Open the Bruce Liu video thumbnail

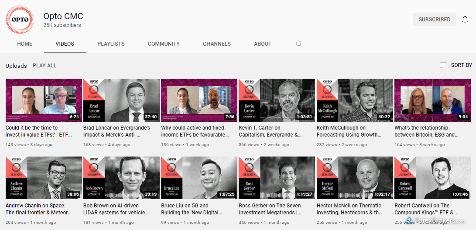(x=199, y=178)
